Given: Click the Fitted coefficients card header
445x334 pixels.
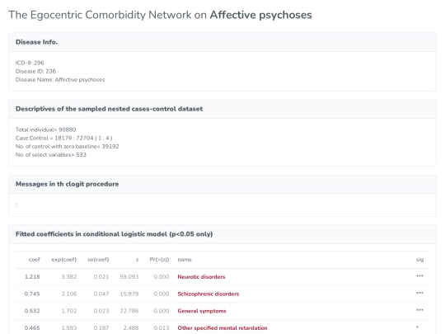Looking at the screenshot, I should (x=222, y=234).
